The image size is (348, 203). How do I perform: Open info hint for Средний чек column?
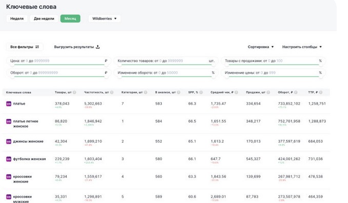(236, 92)
